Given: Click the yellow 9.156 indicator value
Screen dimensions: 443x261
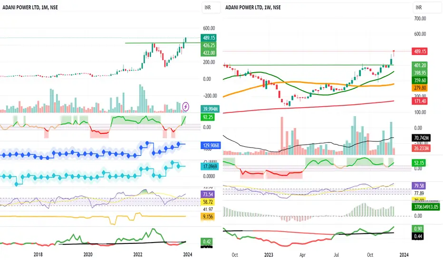Looking at the screenshot, I should click(208, 217).
